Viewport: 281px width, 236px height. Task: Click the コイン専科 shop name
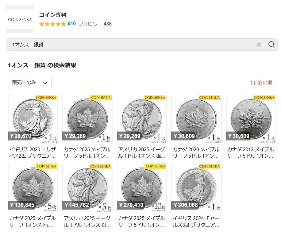coord(53,15)
